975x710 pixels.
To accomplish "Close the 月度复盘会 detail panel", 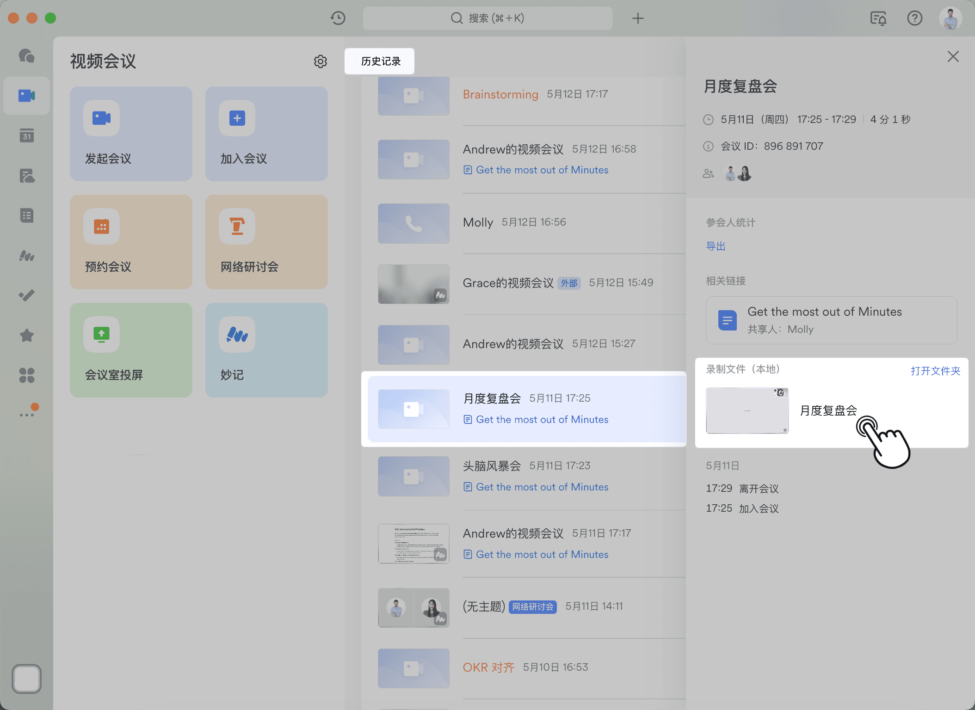I will [x=953, y=56].
